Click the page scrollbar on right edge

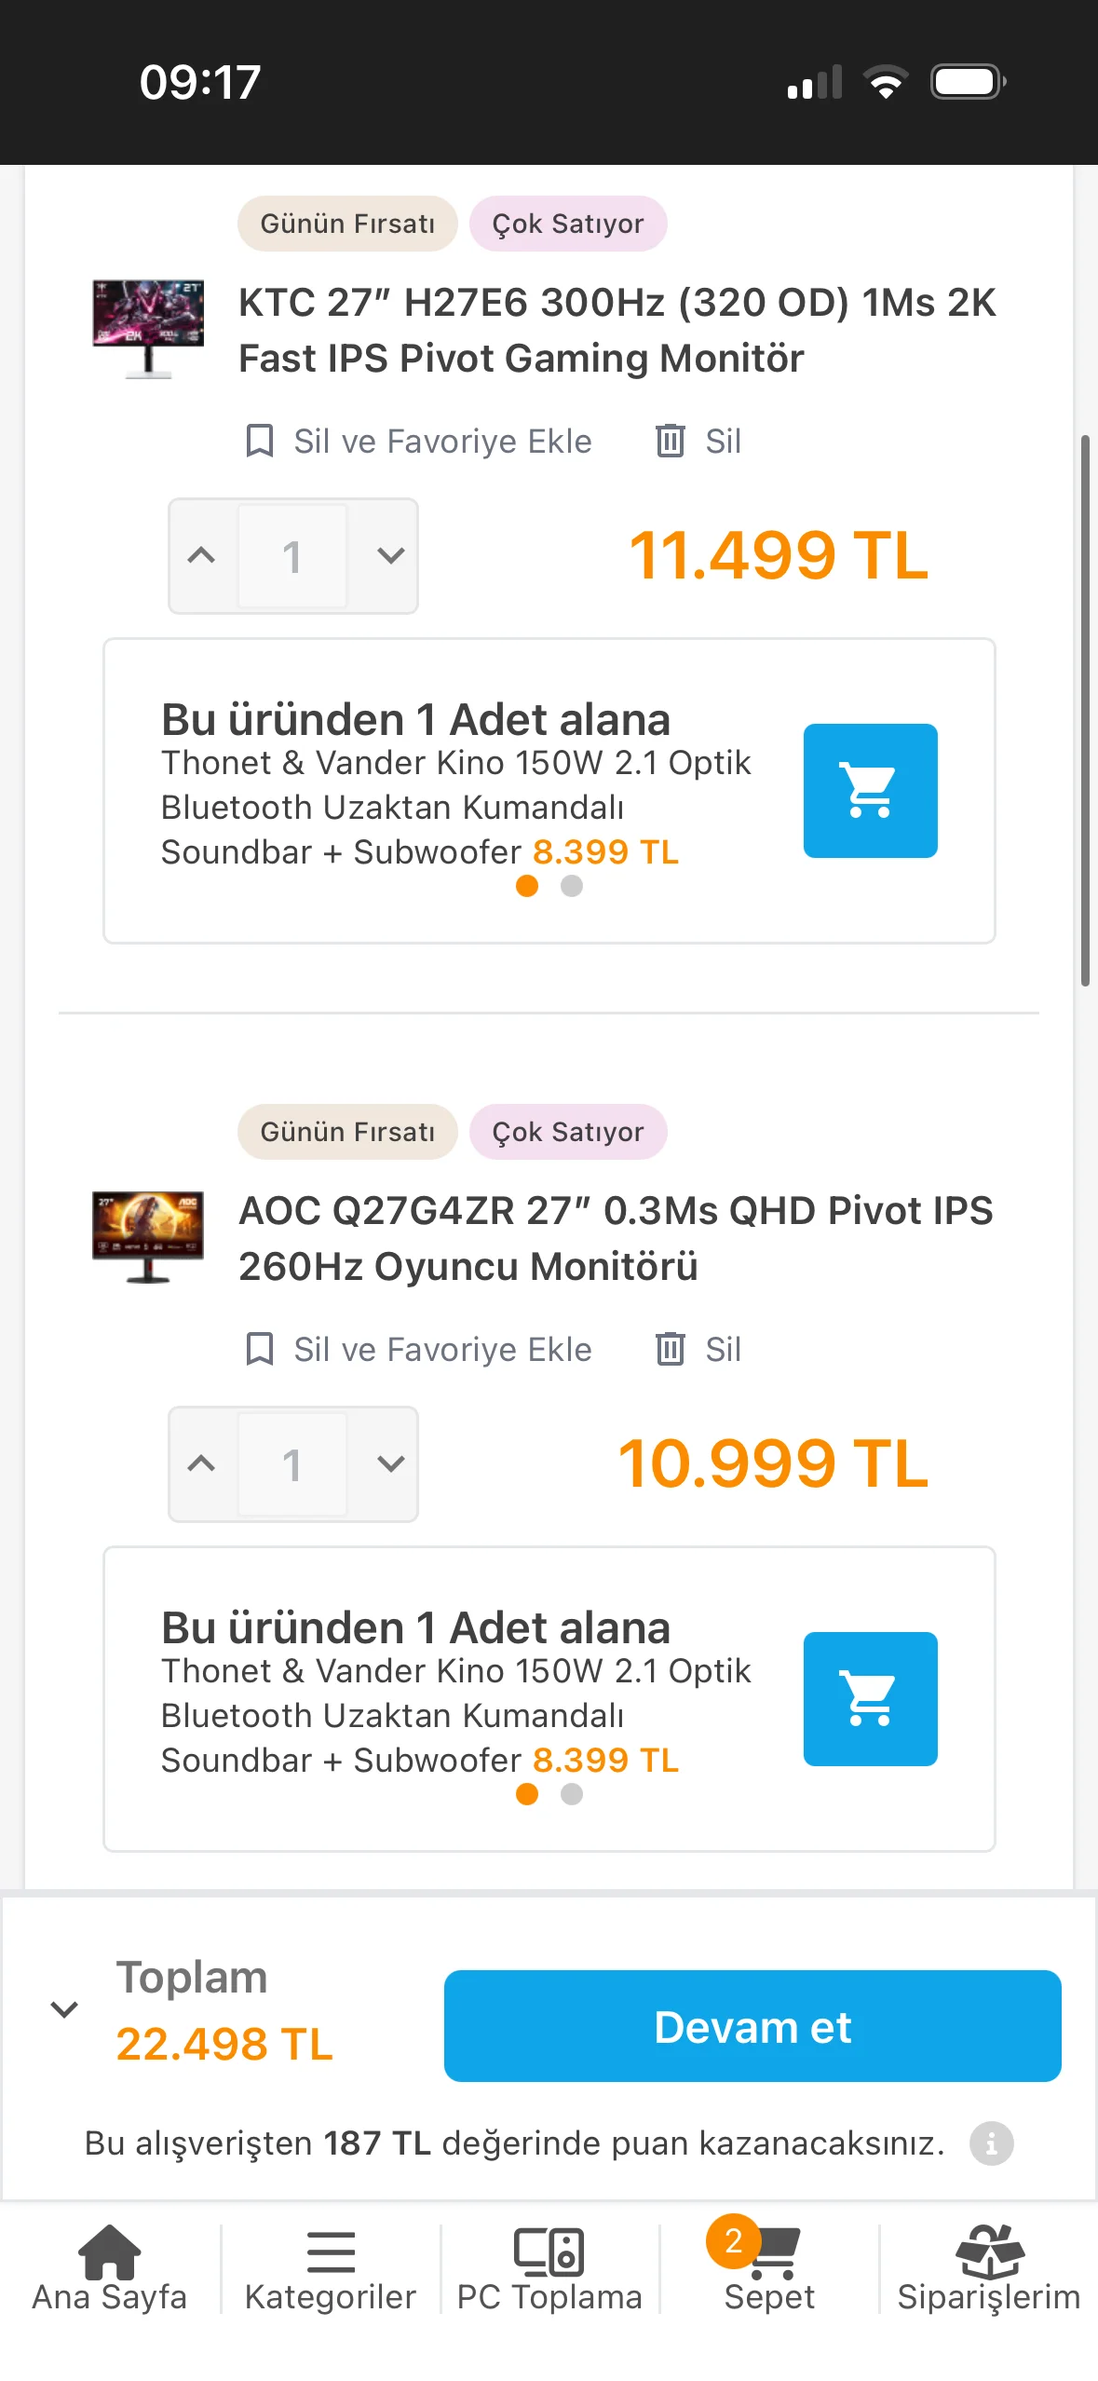point(1085,708)
